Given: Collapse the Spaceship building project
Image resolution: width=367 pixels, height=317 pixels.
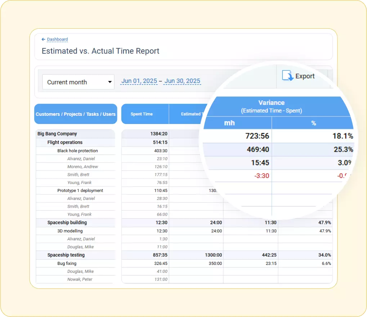Looking at the screenshot, I should (x=67, y=222).
